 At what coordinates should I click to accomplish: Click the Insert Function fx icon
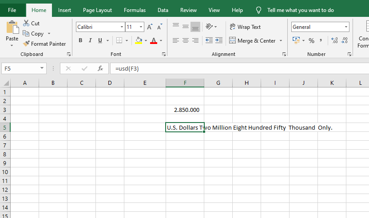pos(100,69)
